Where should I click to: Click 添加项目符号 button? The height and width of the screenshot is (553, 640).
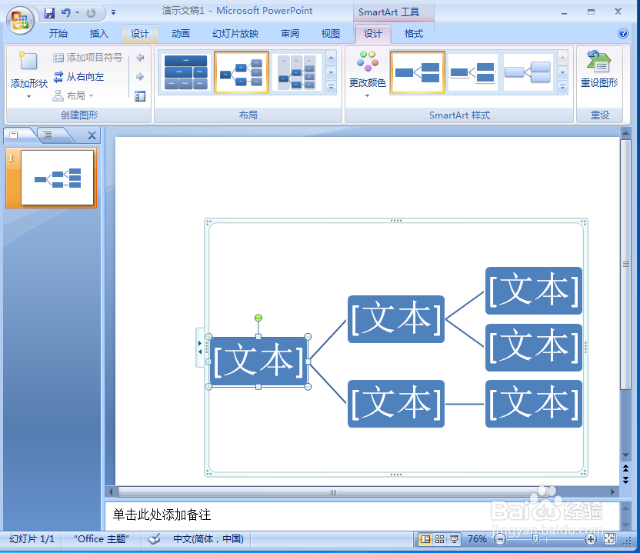point(88,58)
